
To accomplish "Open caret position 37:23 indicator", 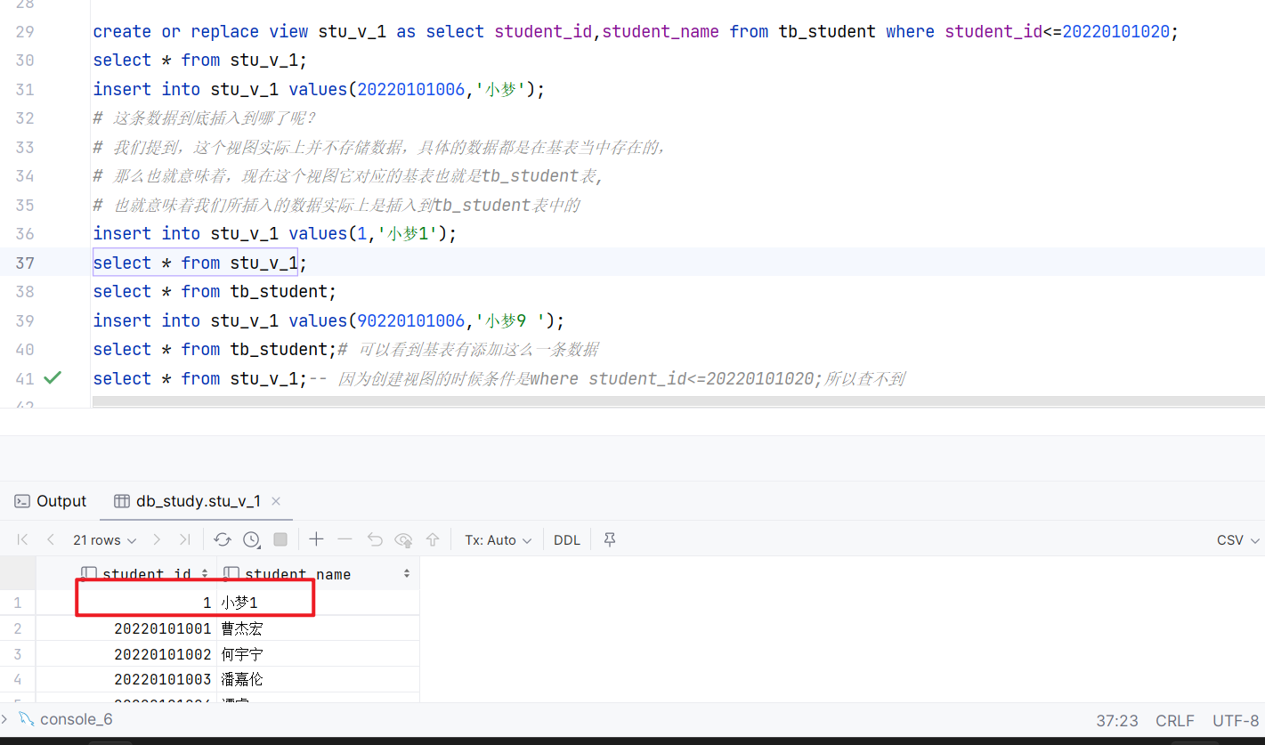I will coord(1116,720).
